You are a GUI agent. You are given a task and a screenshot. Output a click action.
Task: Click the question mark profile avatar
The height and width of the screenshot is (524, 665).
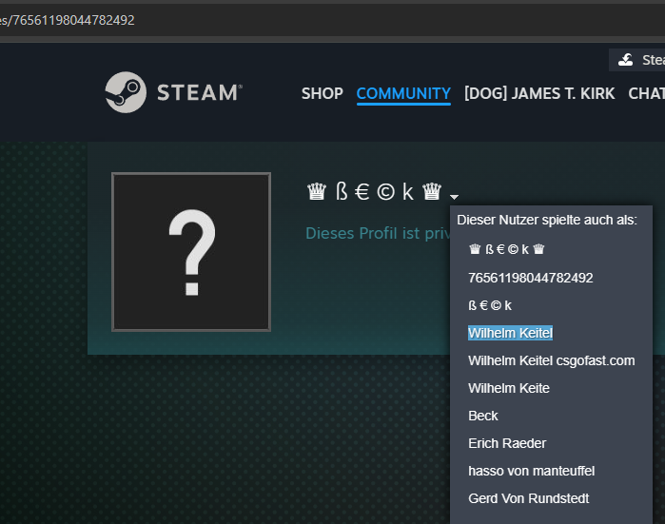tap(191, 252)
